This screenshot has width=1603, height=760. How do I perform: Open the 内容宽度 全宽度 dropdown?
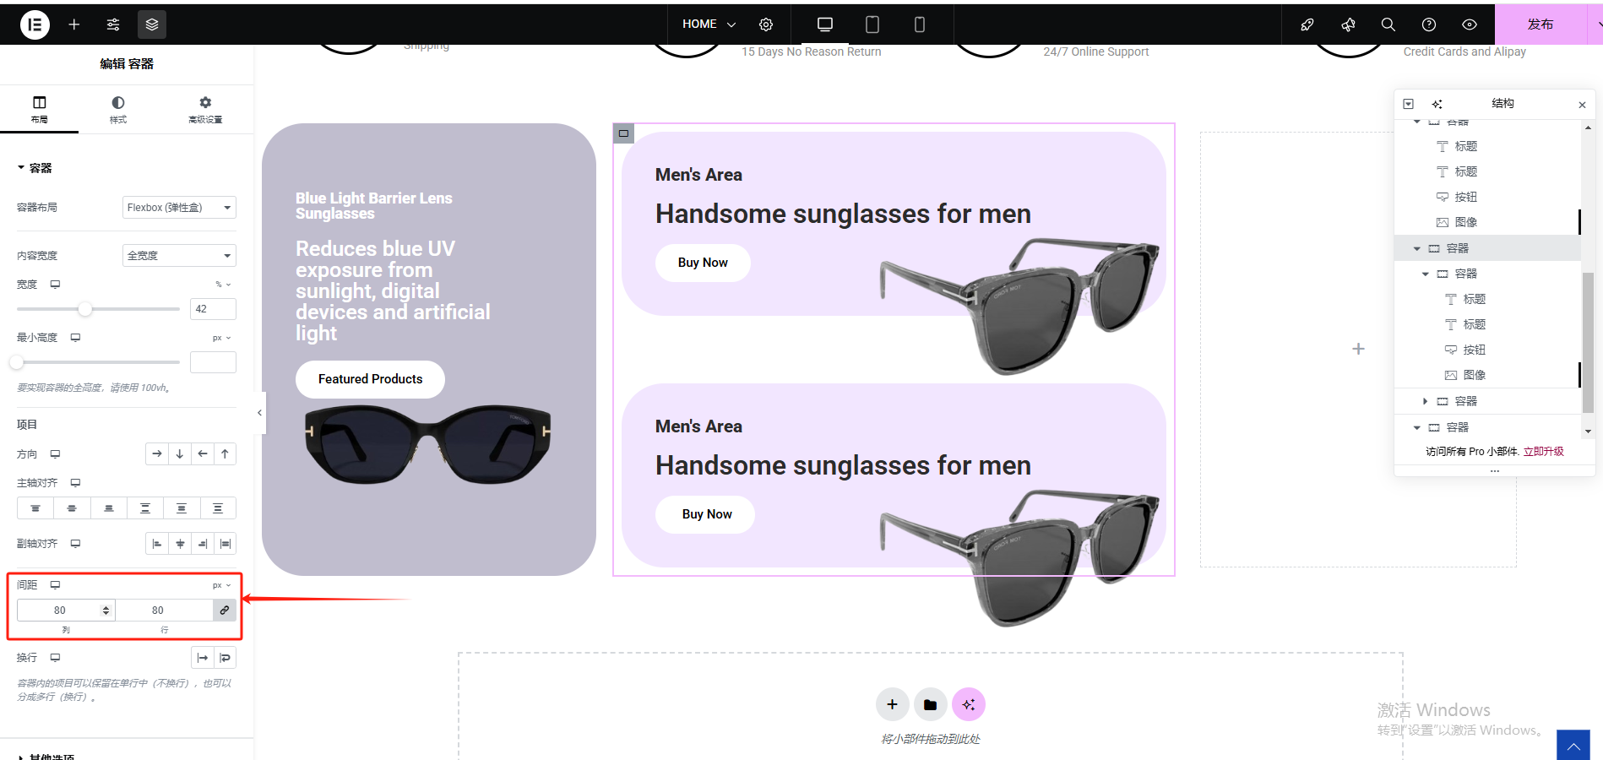(179, 256)
